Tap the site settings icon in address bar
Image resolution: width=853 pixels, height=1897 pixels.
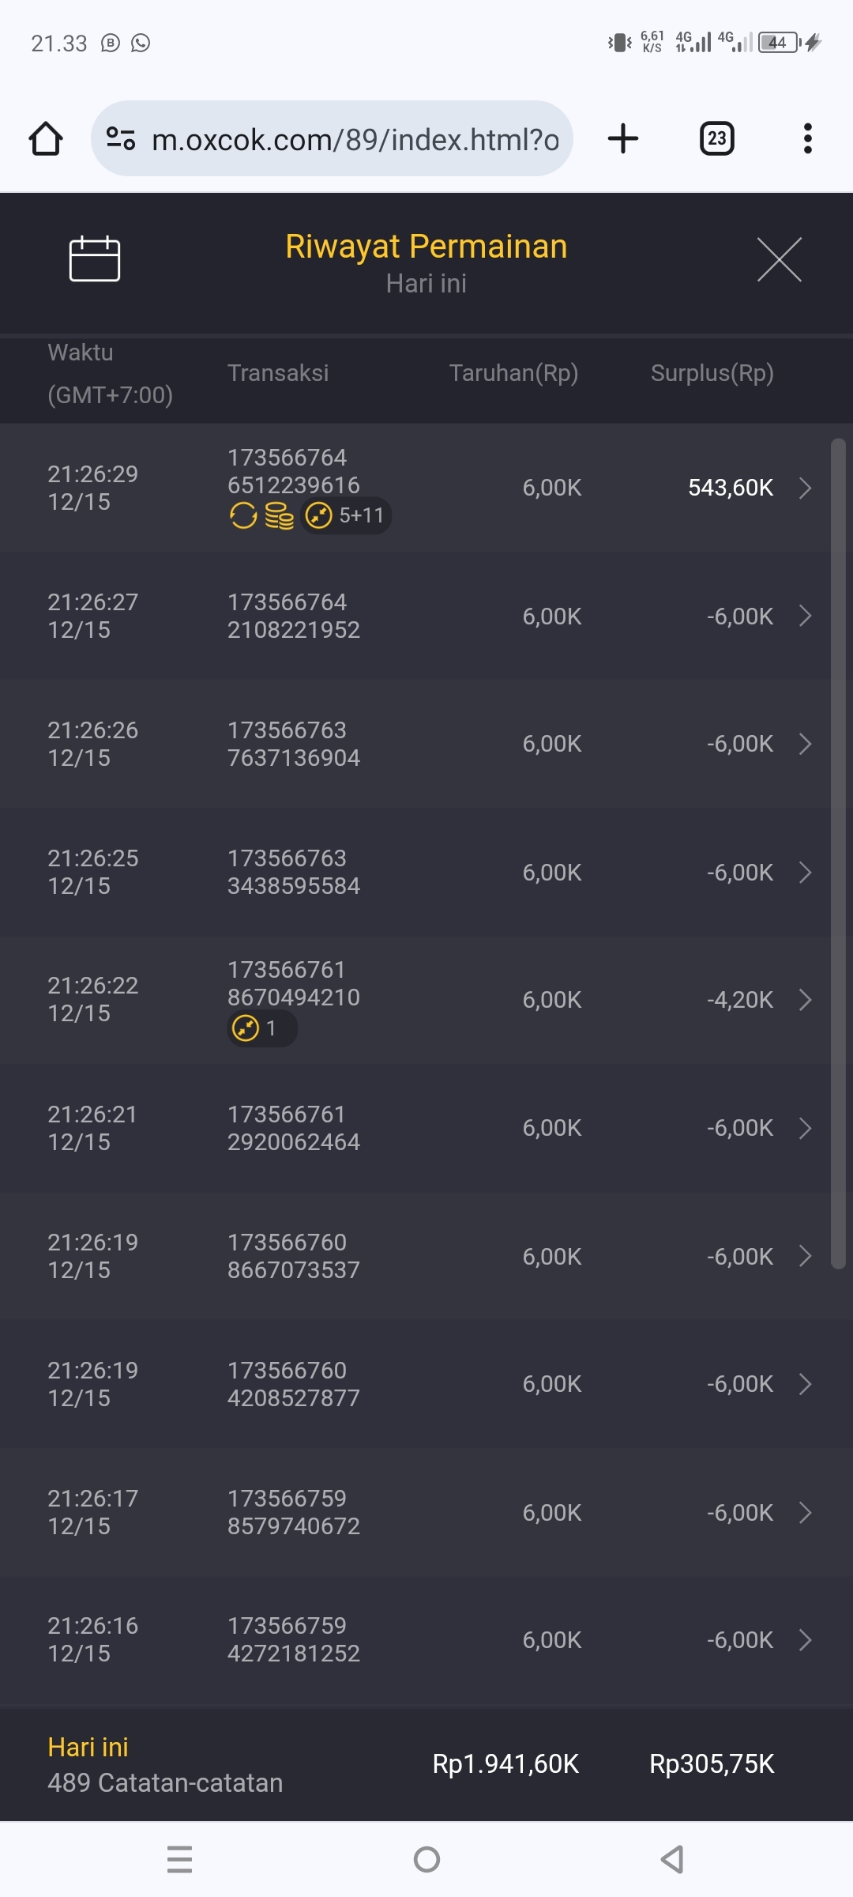pyautogui.click(x=121, y=139)
